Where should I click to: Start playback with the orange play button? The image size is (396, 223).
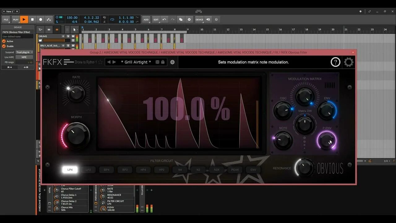[x=24, y=20]
